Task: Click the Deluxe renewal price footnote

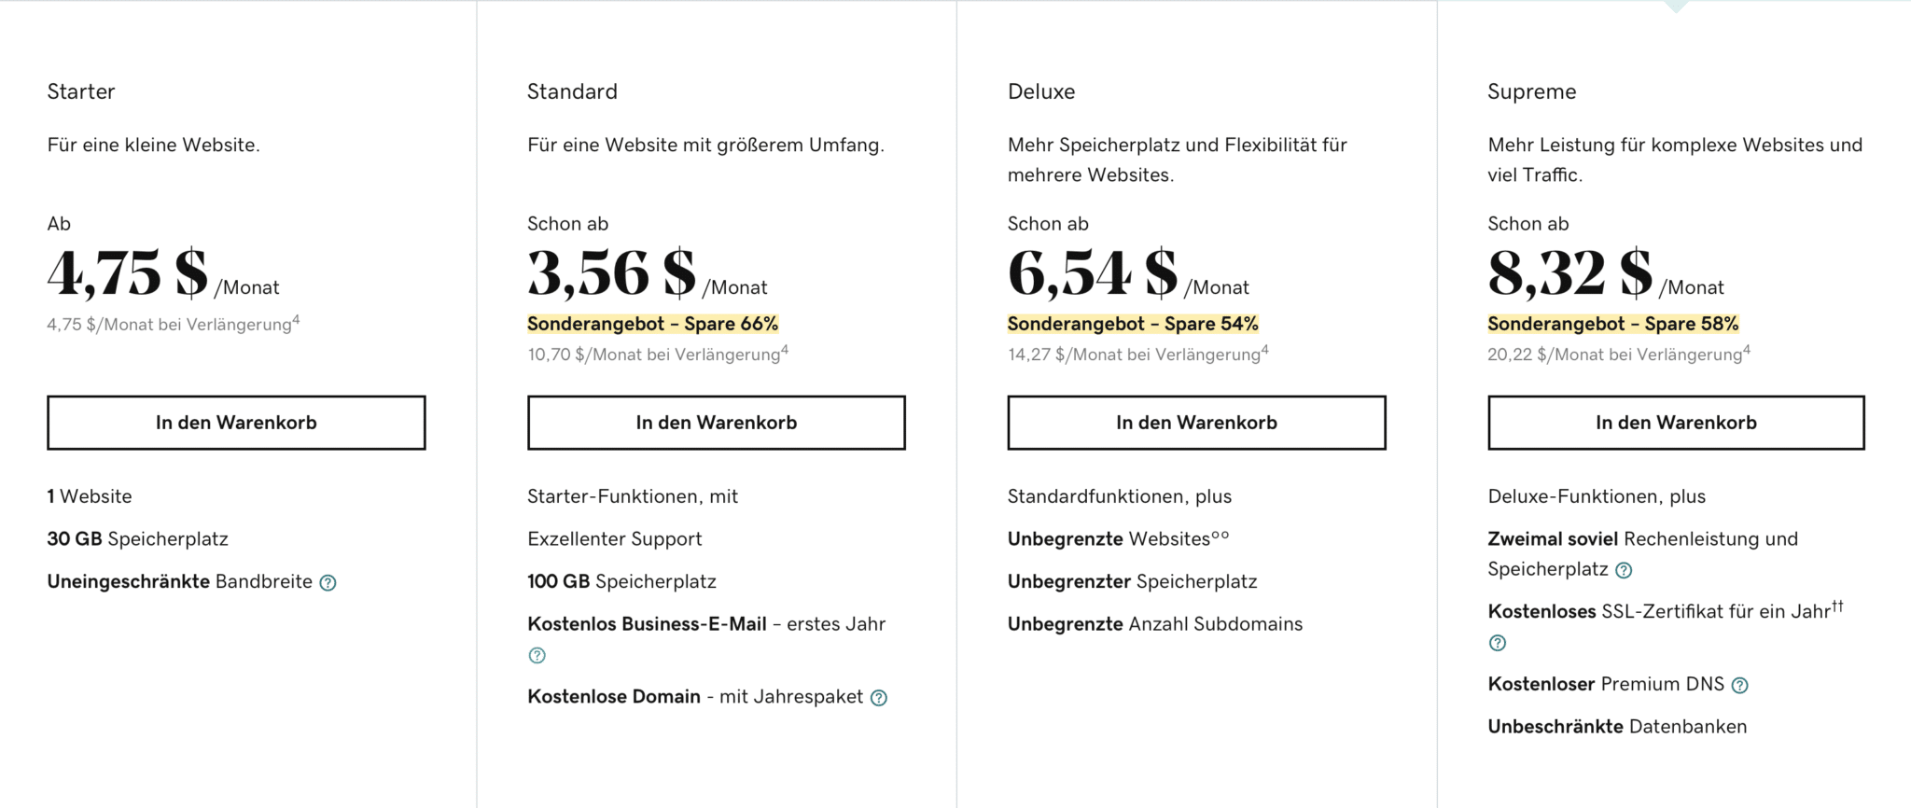Action: point(1265,350)
